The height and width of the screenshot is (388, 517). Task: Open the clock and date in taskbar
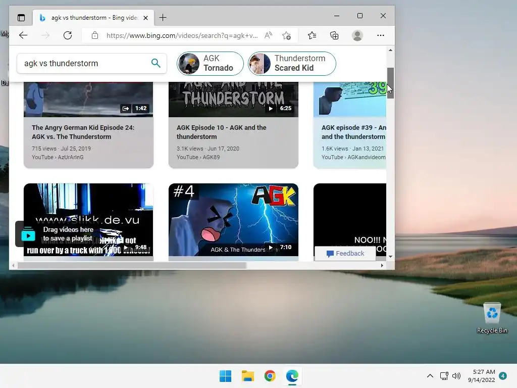[481, 376]
